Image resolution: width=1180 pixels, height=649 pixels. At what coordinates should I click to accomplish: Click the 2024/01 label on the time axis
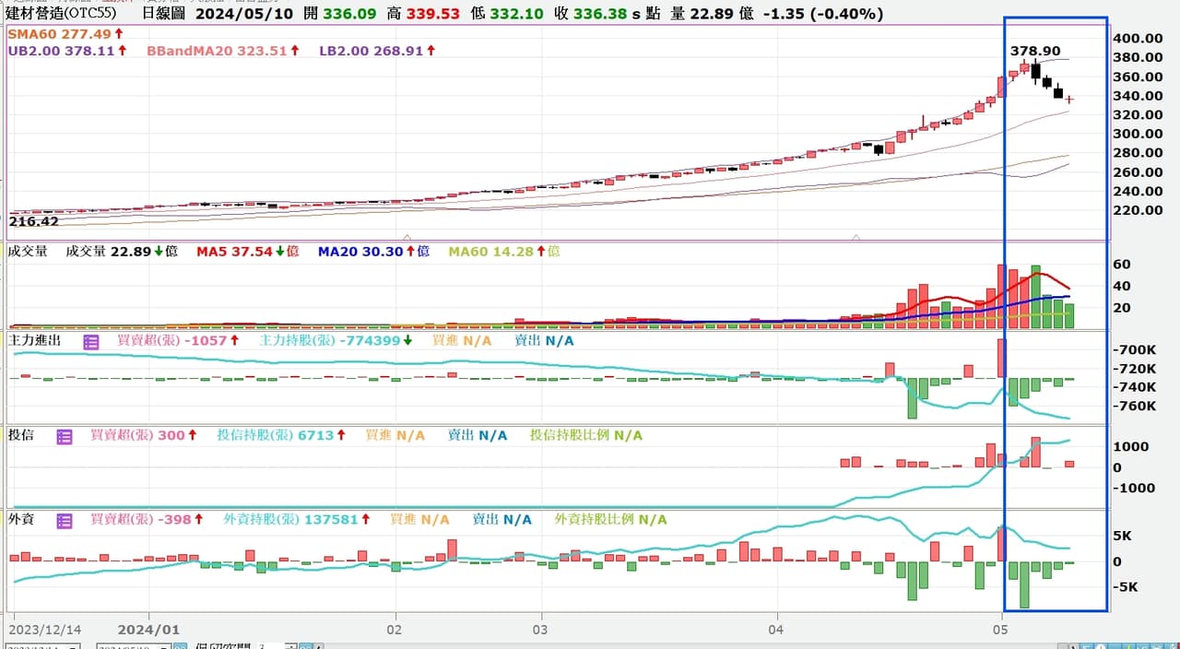[147, 629]
